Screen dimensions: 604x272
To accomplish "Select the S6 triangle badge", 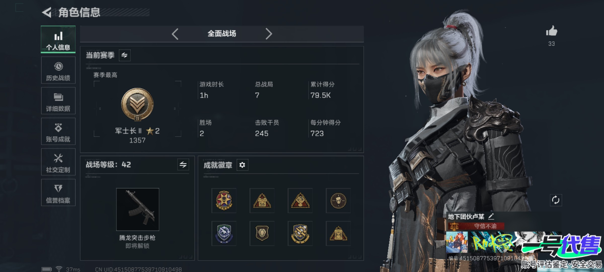I will (262, 201).
